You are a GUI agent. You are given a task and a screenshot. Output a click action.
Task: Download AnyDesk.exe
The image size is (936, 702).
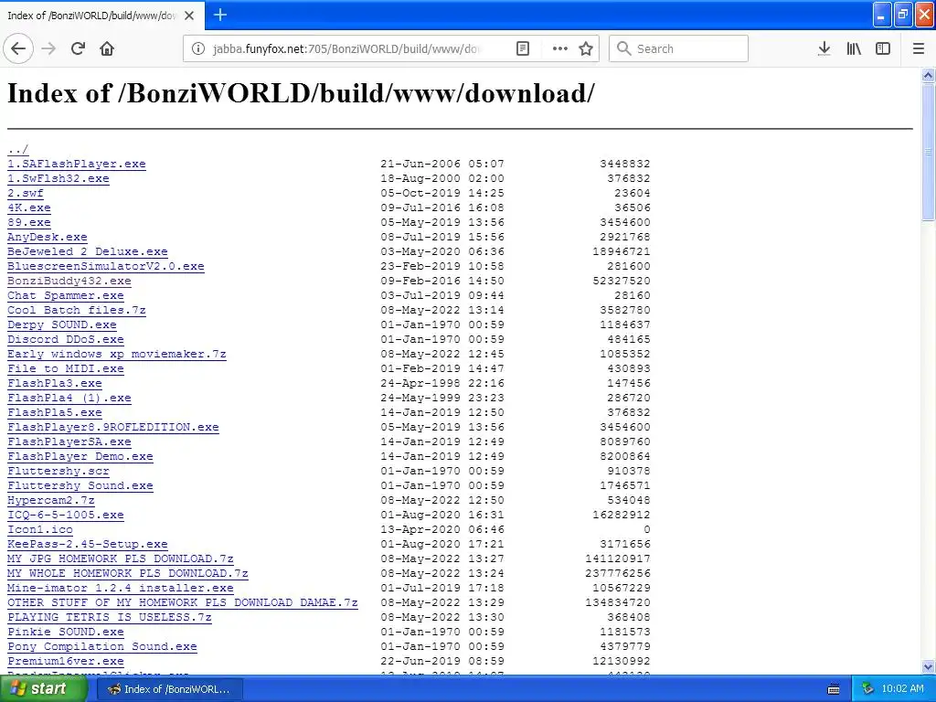[48, 237]
